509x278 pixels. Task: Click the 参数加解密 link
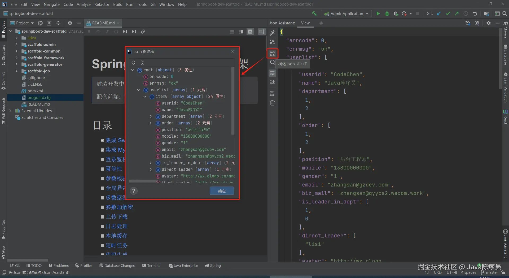(119, 207)
